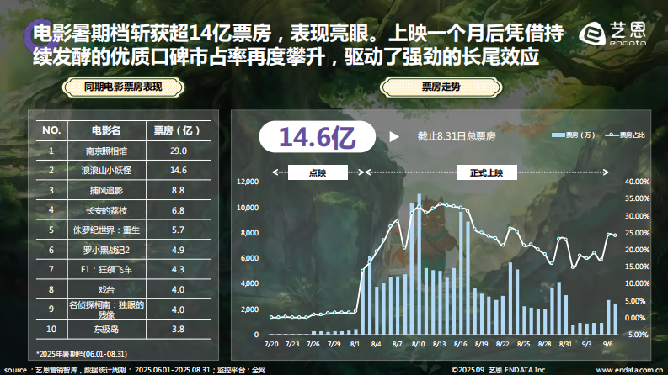Viewport: 668px width, 375px height.
Task: Click the 29.0 box-office value
Action: click(x=179, y=151)
